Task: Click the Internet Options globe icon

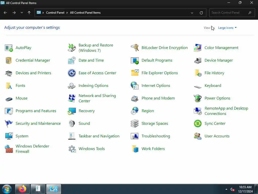Action: coord(135,86)
